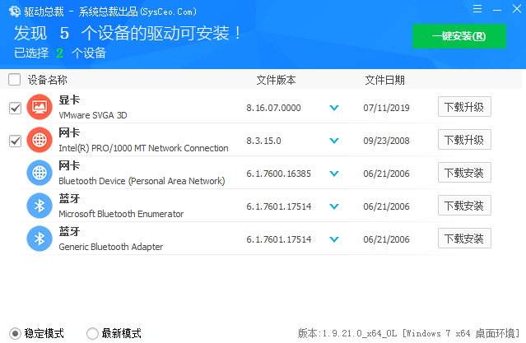Viewport: 526px width, 343px height.
Task: Expand version list for Intel PRO/1000 MT
Action: pyautogui.click(x=334, y=141)
